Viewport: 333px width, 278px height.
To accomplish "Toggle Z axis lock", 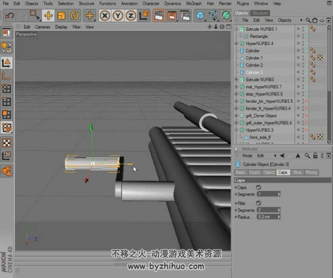I will [131, 16].
